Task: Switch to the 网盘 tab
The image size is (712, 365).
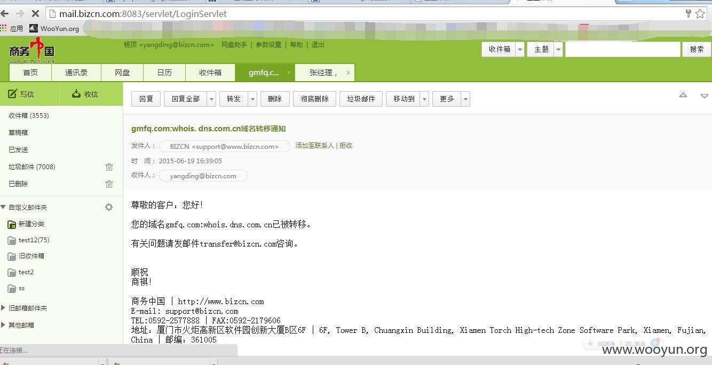Action: [x=122, y=73]
